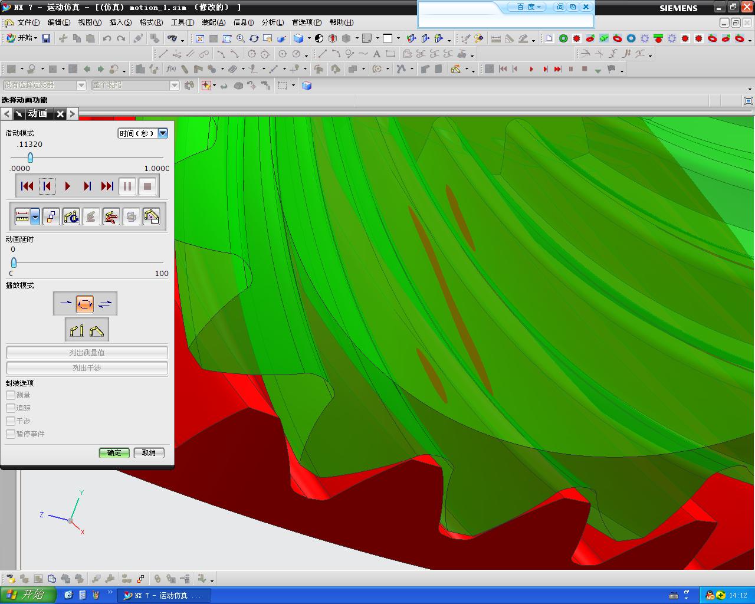The image size is (755, 604).
Task: Click the green ring gear icon
Action: [x=563, y=38]
